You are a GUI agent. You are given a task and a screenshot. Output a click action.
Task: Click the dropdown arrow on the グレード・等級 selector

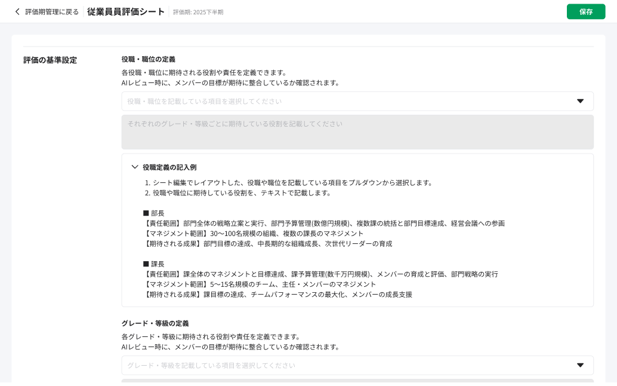click(580, 365)
